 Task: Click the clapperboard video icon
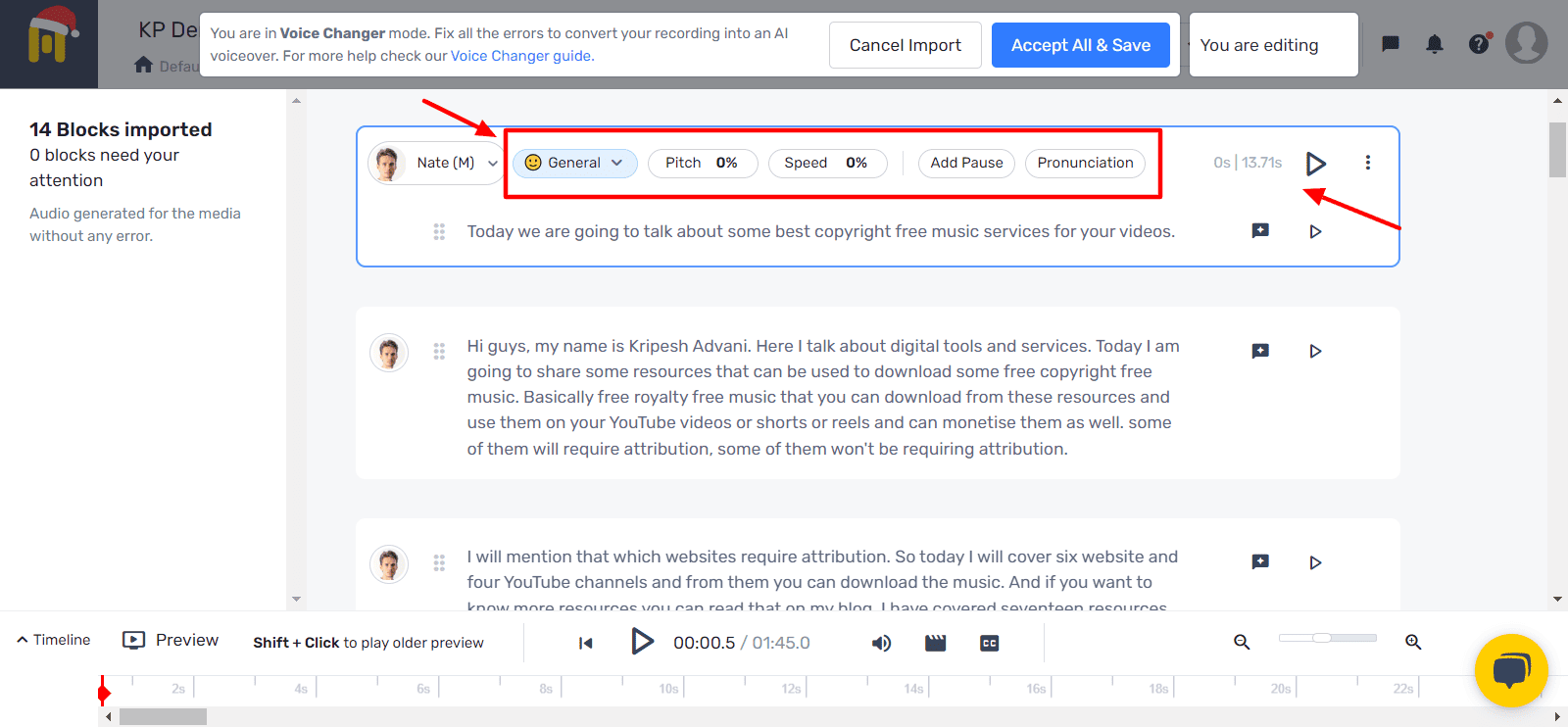click(x=935, y=643)
